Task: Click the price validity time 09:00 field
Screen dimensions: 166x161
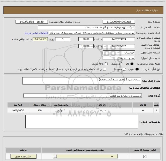Action: 86,46
